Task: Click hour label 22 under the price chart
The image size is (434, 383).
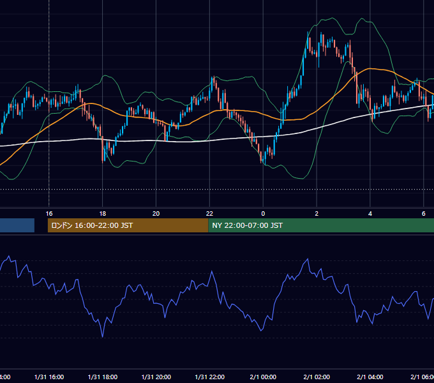Action: (x=209, y=214)
